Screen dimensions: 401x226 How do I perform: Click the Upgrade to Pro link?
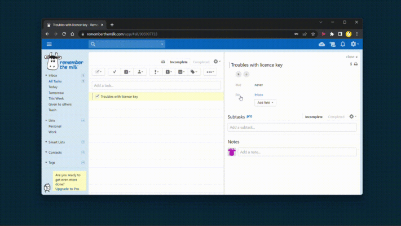(67, 189)
